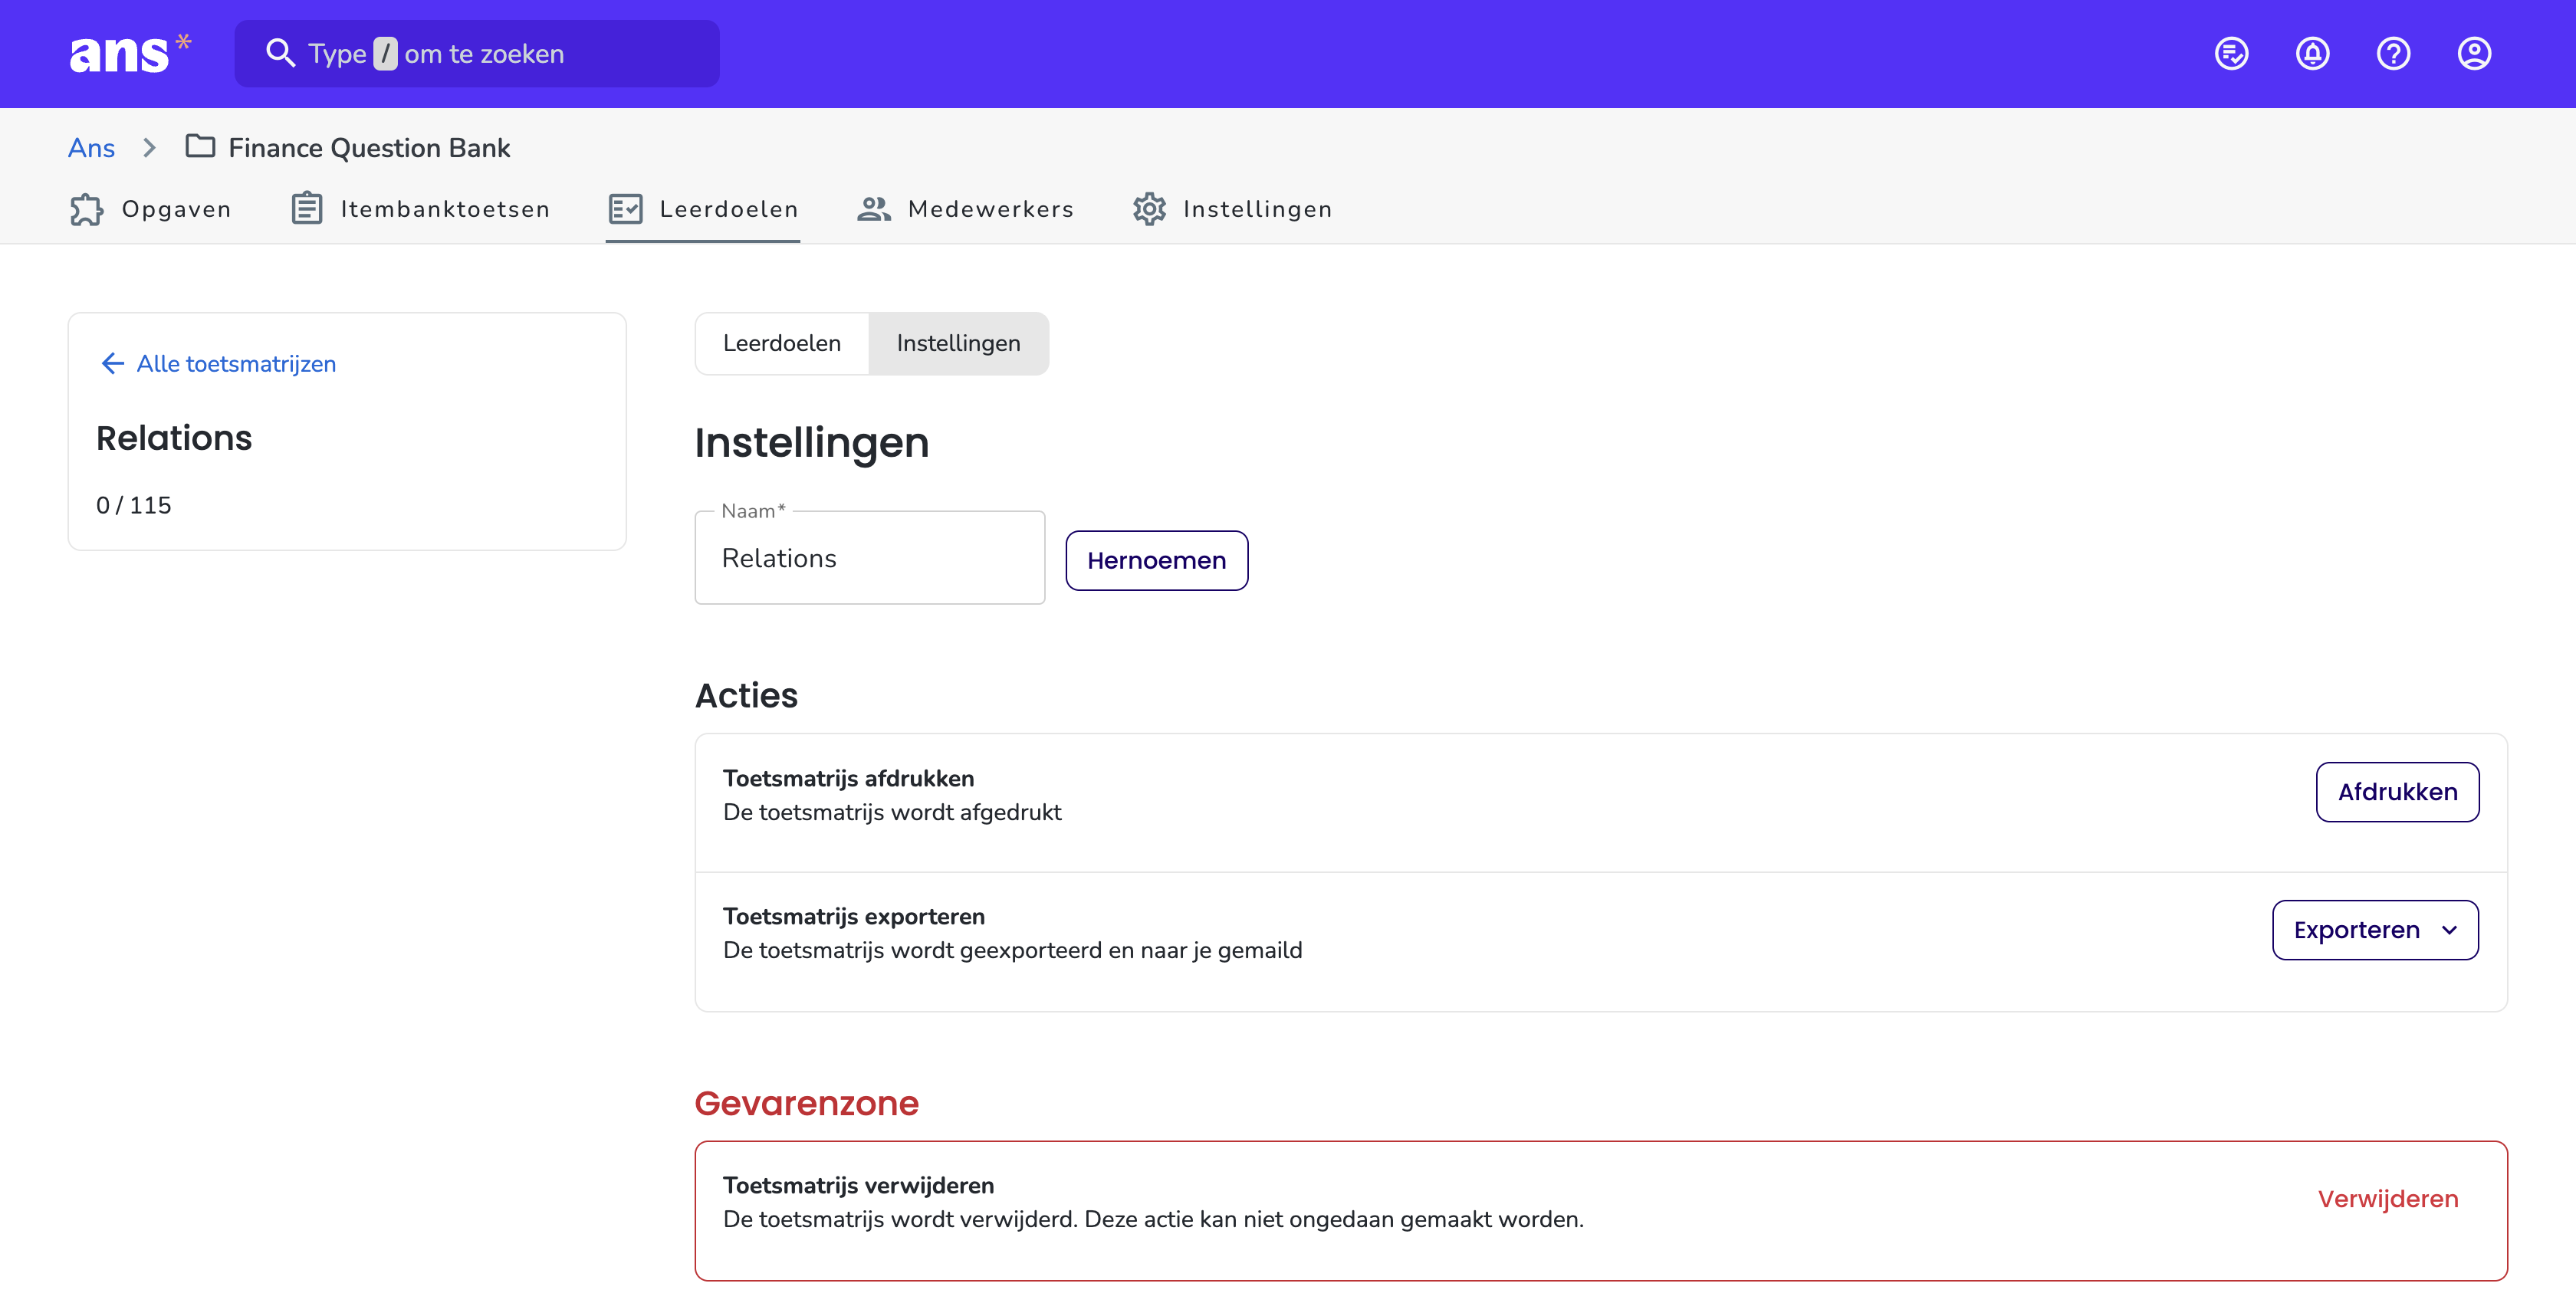Select the Instellingen sub-tab toggle

click(959, 343)
